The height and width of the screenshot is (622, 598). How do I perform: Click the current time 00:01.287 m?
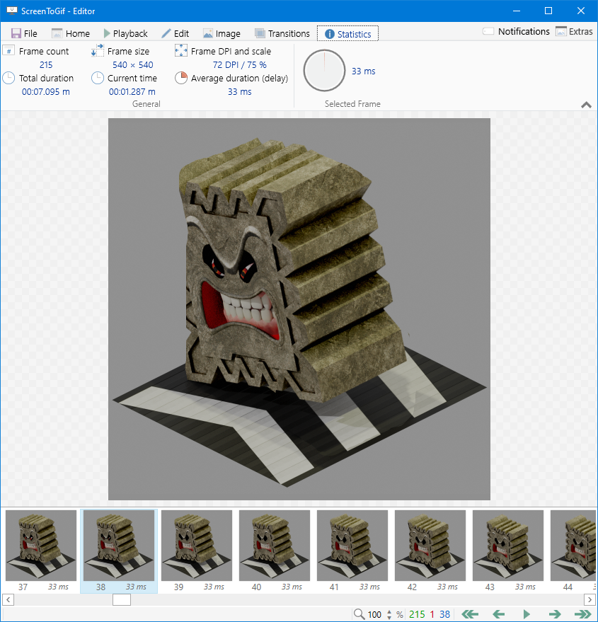click(132, 91)
